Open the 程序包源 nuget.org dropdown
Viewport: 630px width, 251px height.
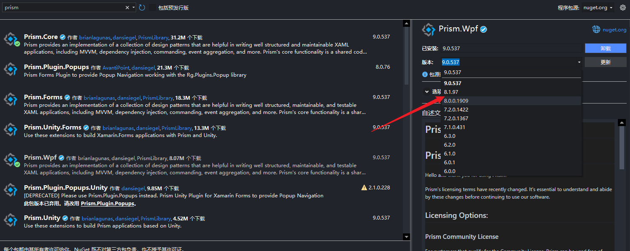coord(598,8)
